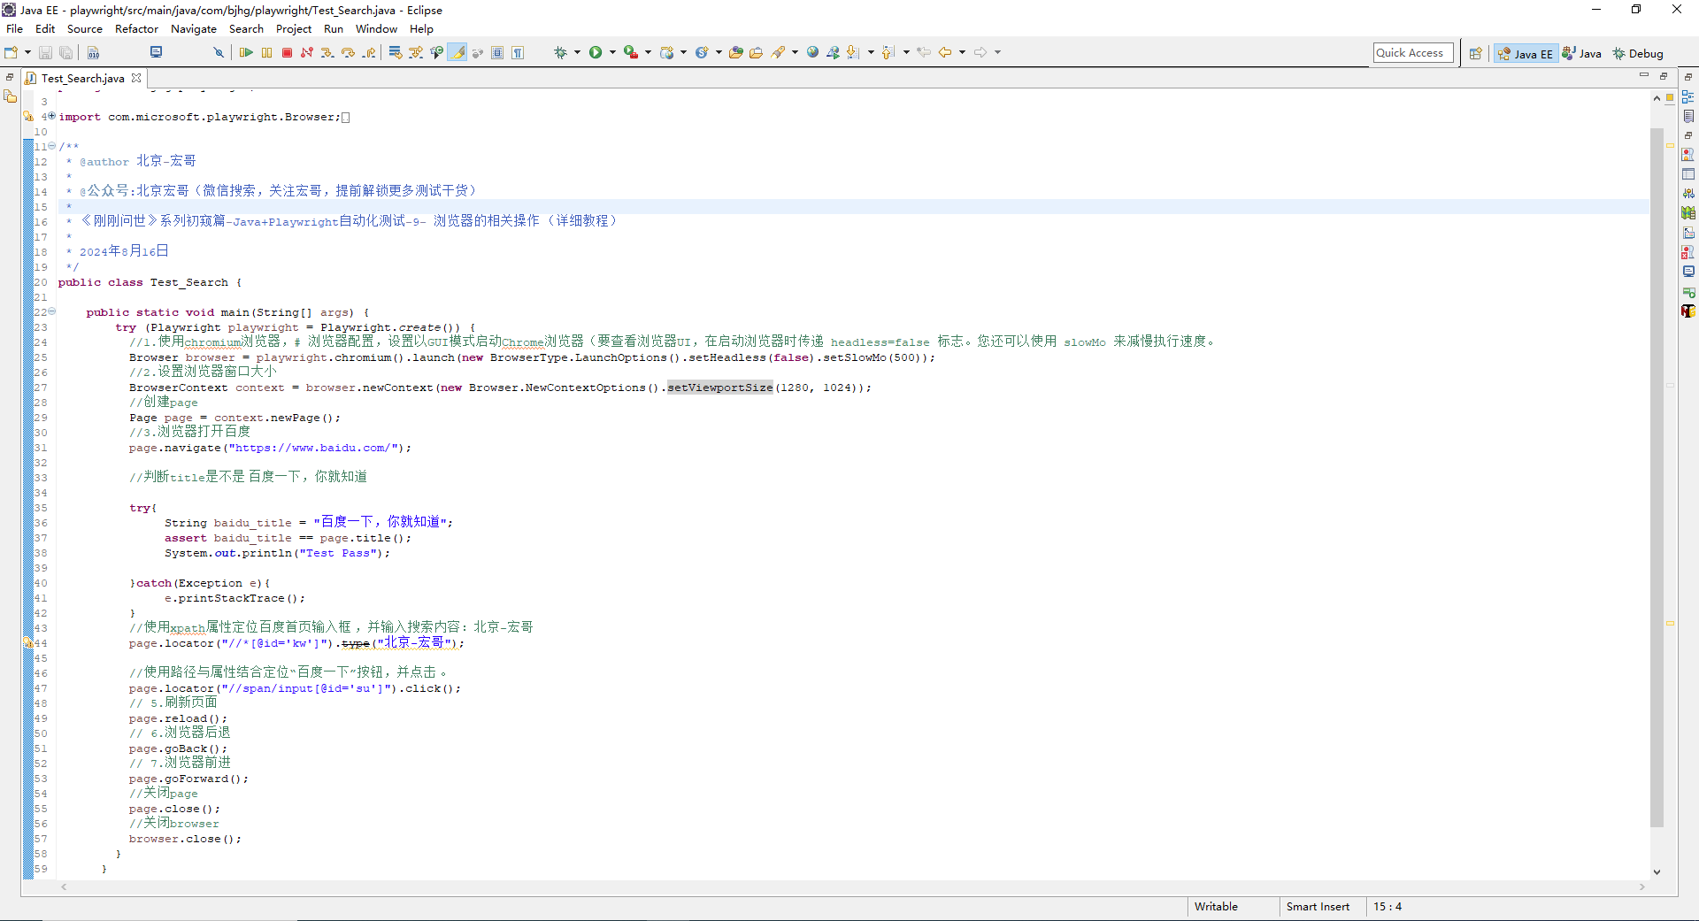Screen dimensions: 1699x921
Task: Click the Step Return icon
Action: [368, 53]
